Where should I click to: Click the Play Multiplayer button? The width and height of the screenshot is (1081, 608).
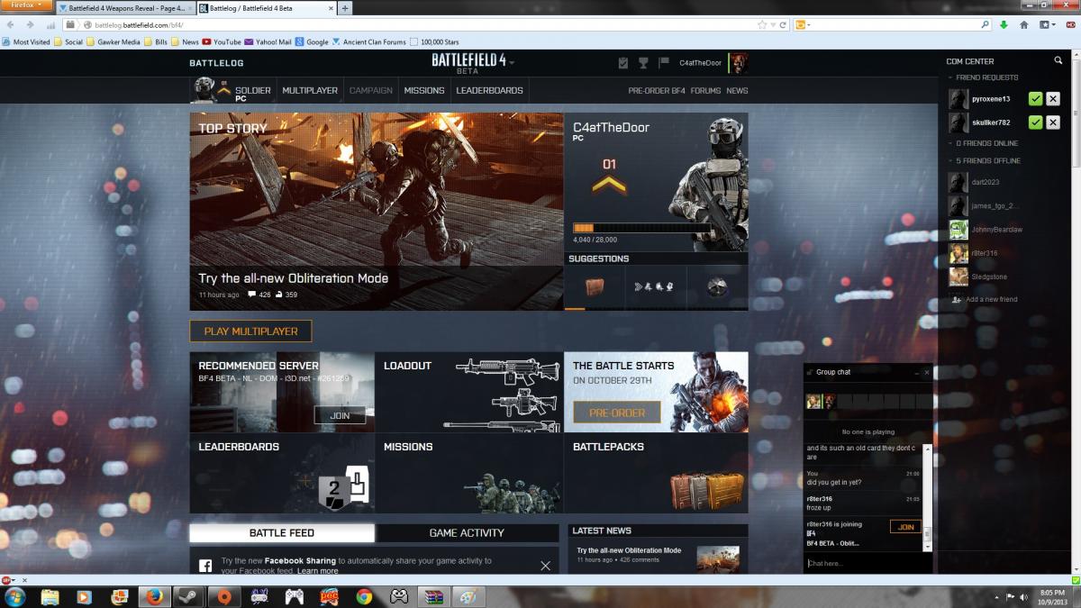click(x=250, y=331)
